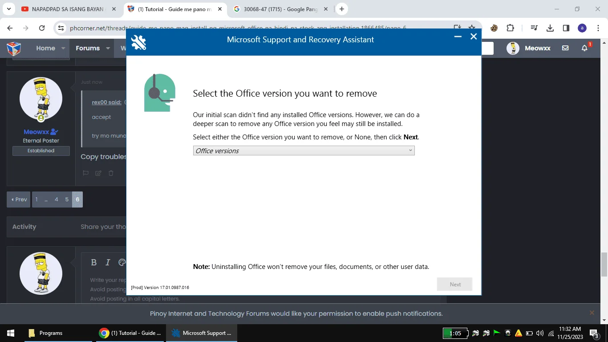Viewport: 608px width, 342px height.
Task: Click the version number text at dialog bottom
Action: (160, 288)
